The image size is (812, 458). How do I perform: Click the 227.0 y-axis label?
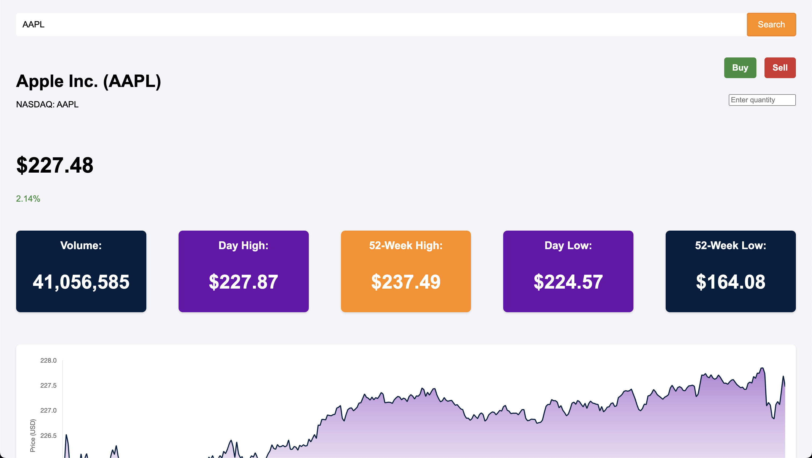coord(48,410)
